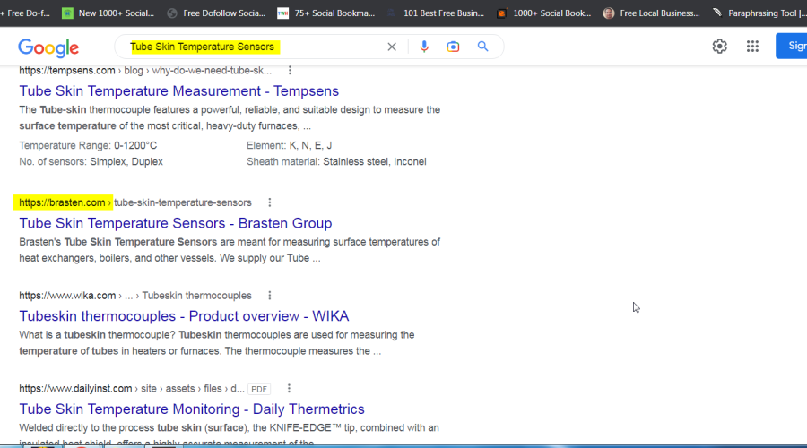
Task: Click the Google logo
Action: point(48,47)
